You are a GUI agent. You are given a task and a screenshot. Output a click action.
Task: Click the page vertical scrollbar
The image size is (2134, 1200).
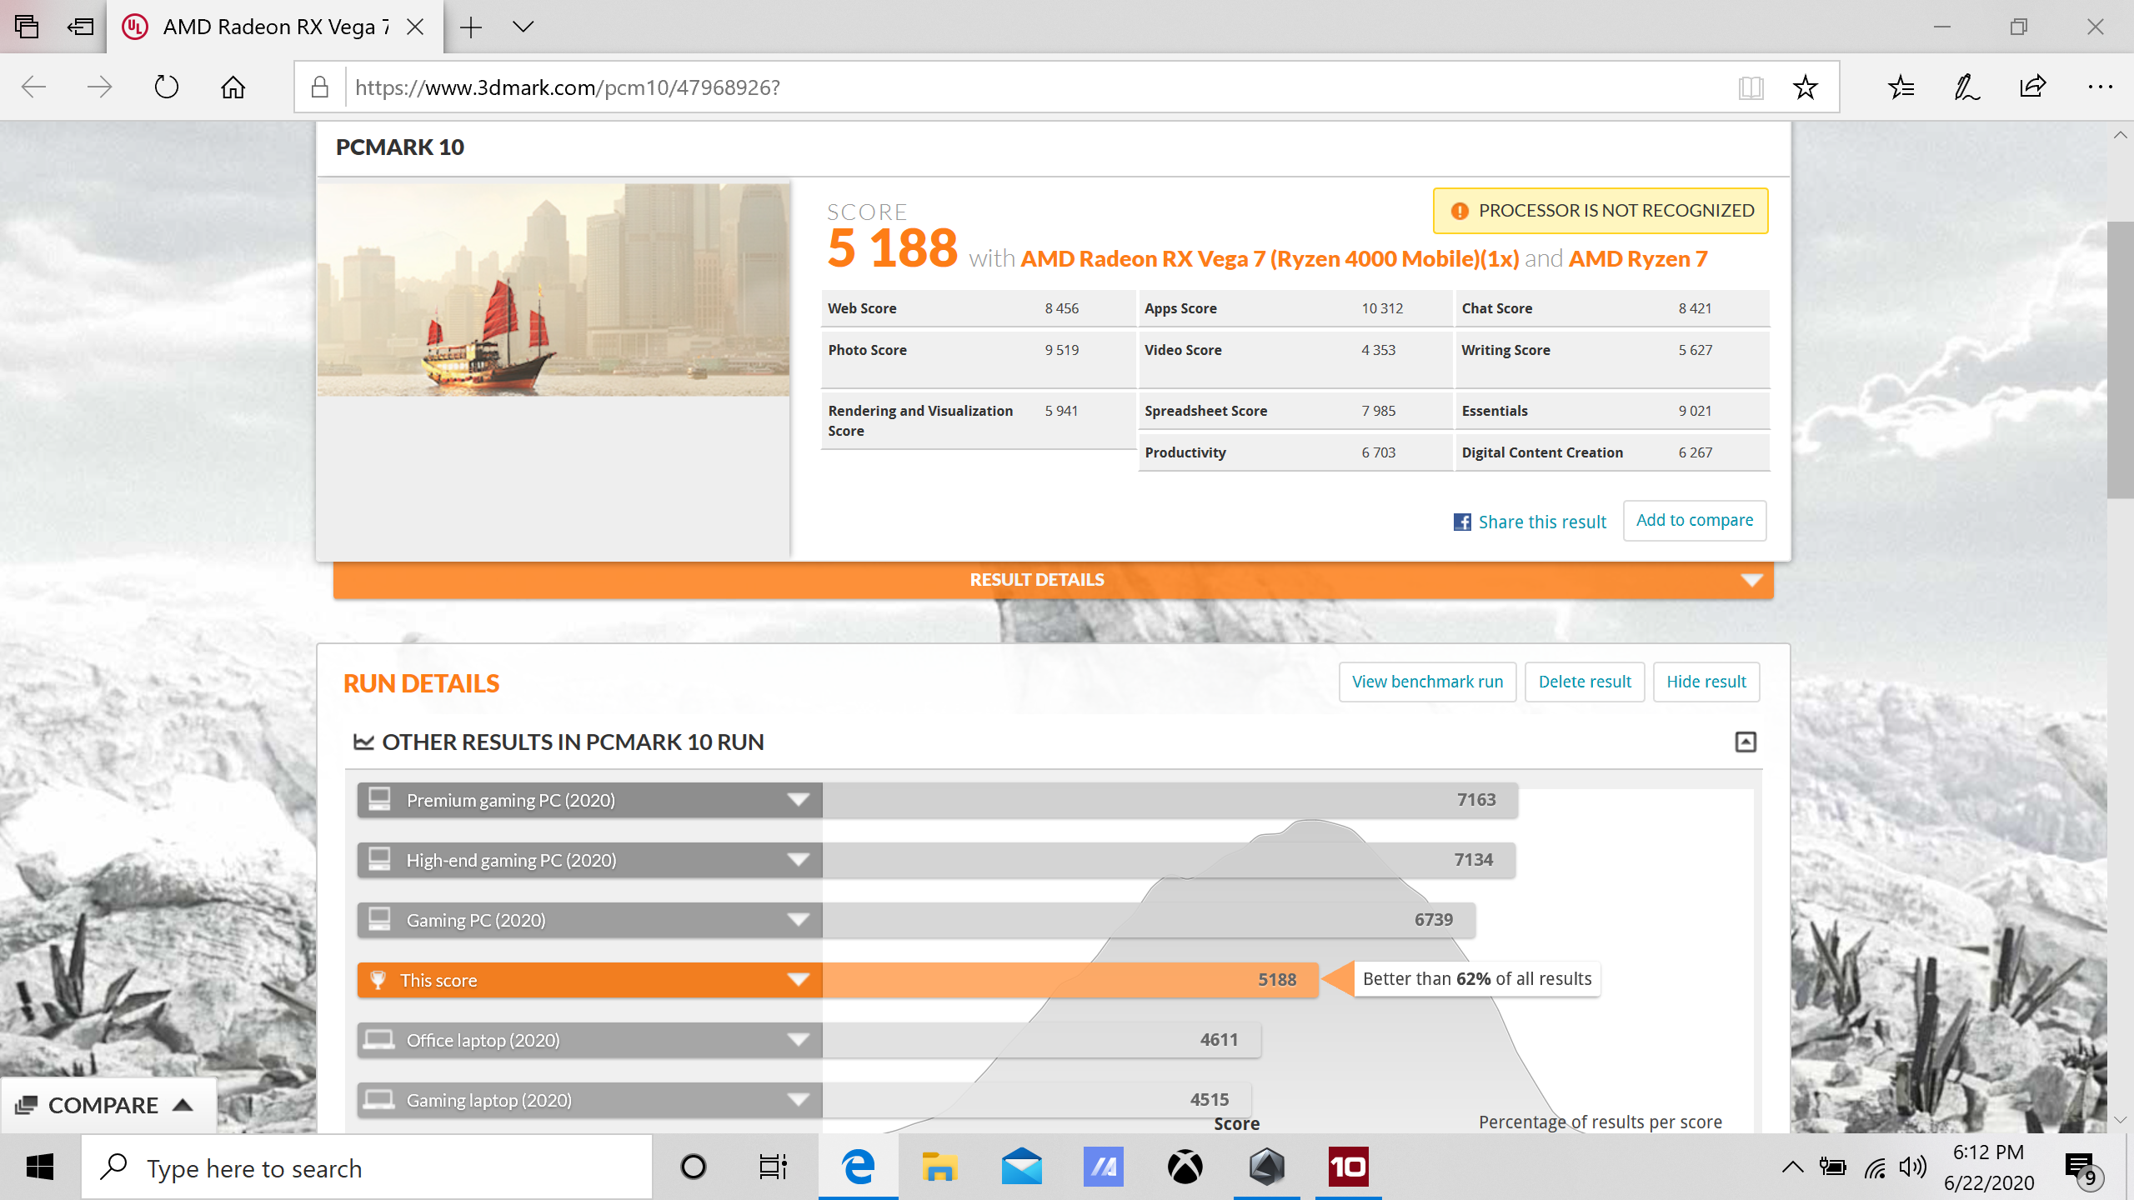tap(2119, 360)
